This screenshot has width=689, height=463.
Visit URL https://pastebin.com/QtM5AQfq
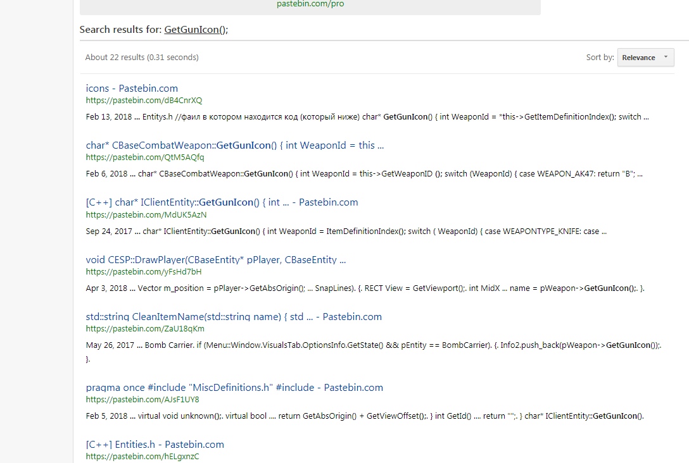point(145,157)
